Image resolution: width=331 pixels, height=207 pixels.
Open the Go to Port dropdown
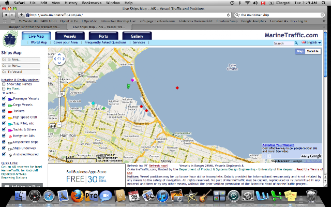pyautogui.click(x=21, y=66)
